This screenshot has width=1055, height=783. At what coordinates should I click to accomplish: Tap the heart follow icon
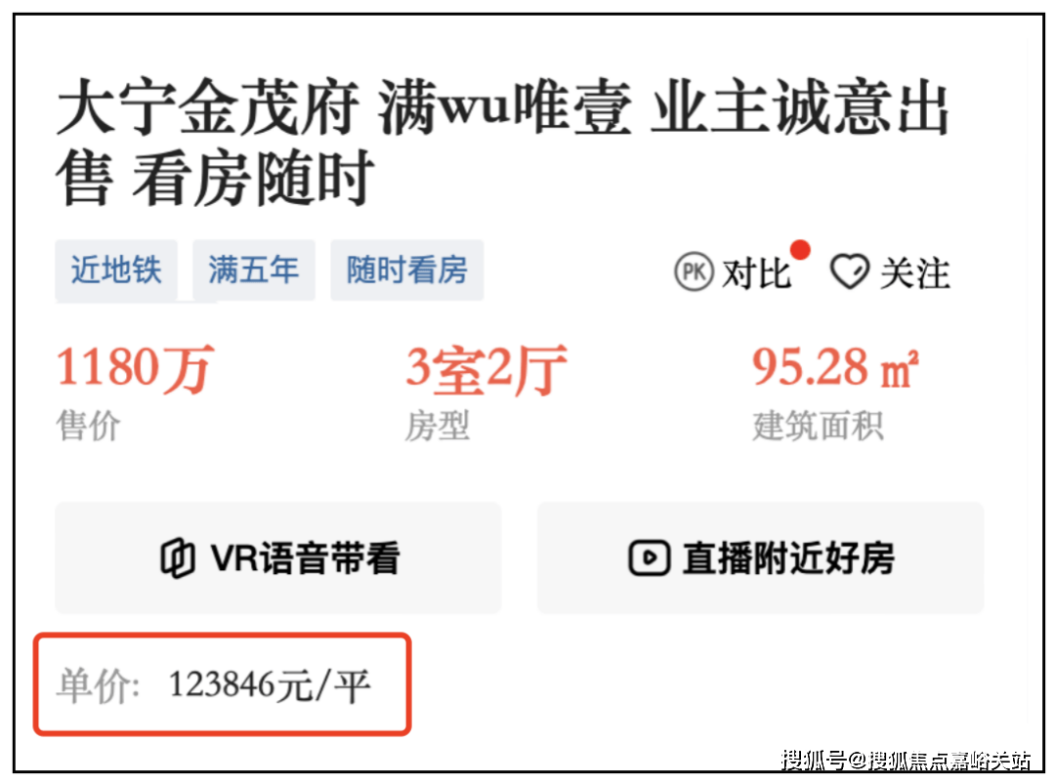(850, 271)
